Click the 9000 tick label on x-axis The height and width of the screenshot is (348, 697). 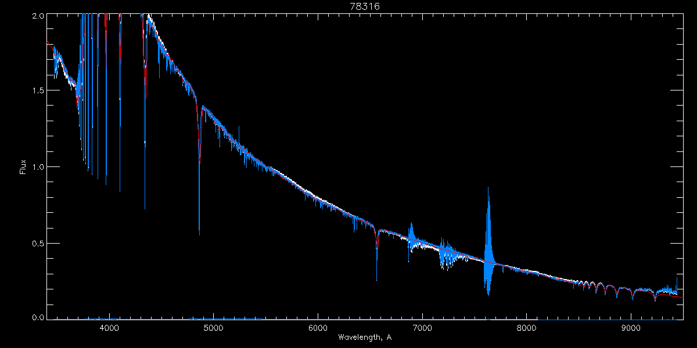click(631, 328)
